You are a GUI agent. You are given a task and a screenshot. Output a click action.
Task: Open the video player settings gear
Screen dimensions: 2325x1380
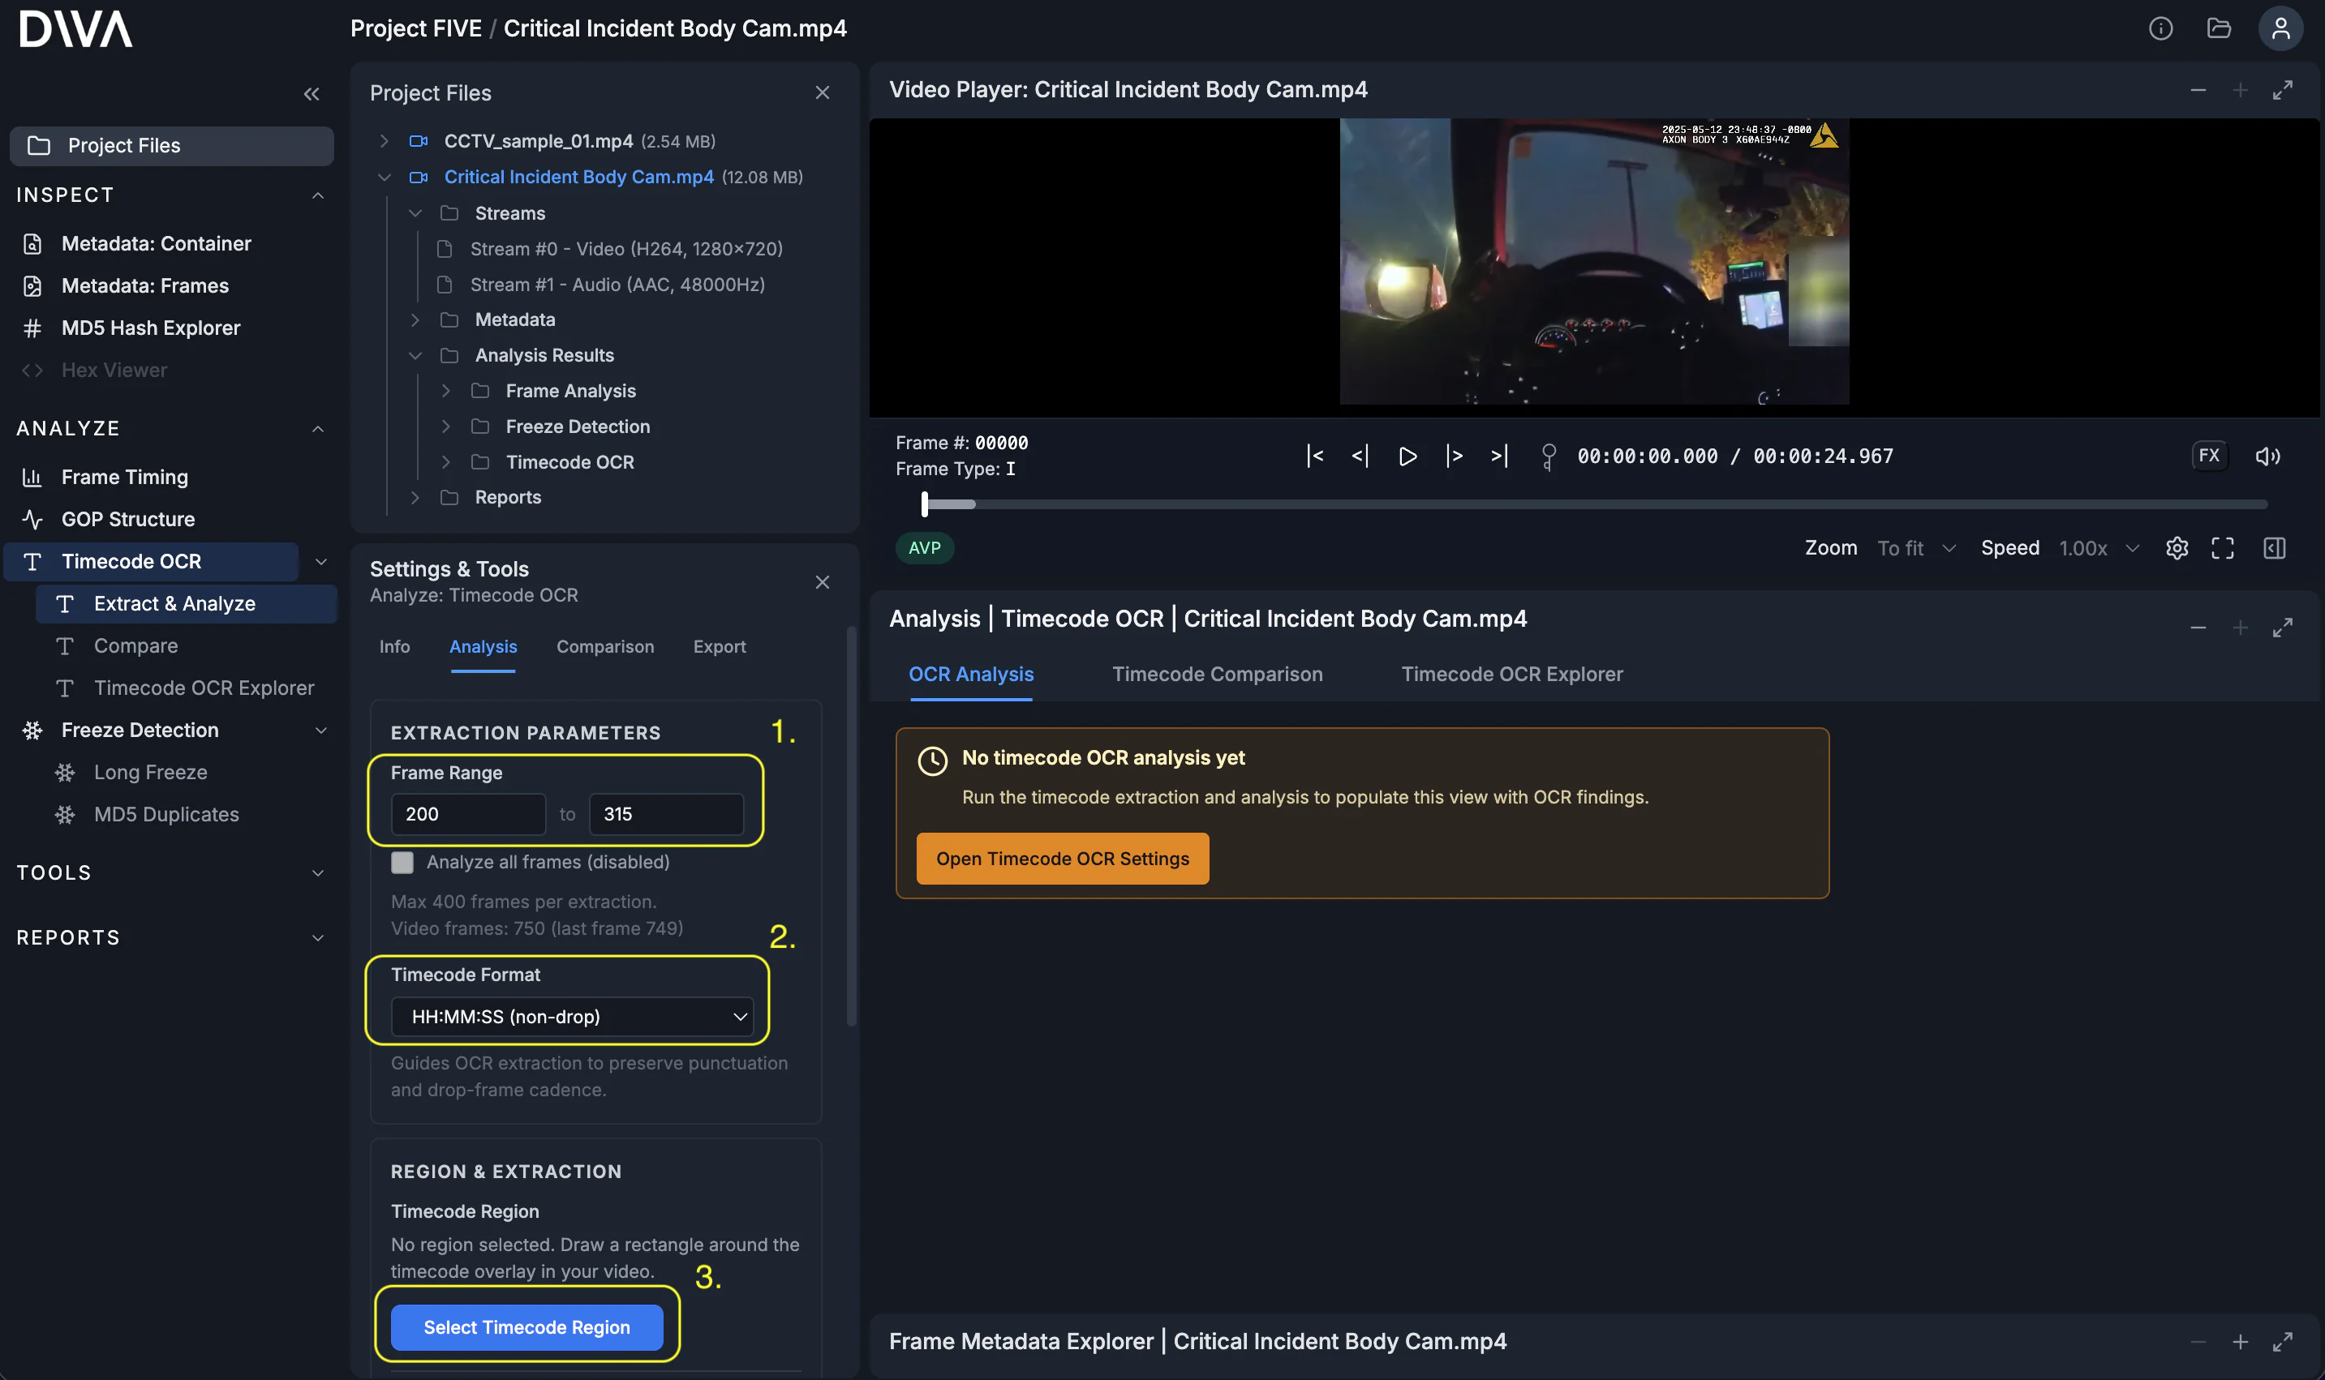(x=2177, y=548)
